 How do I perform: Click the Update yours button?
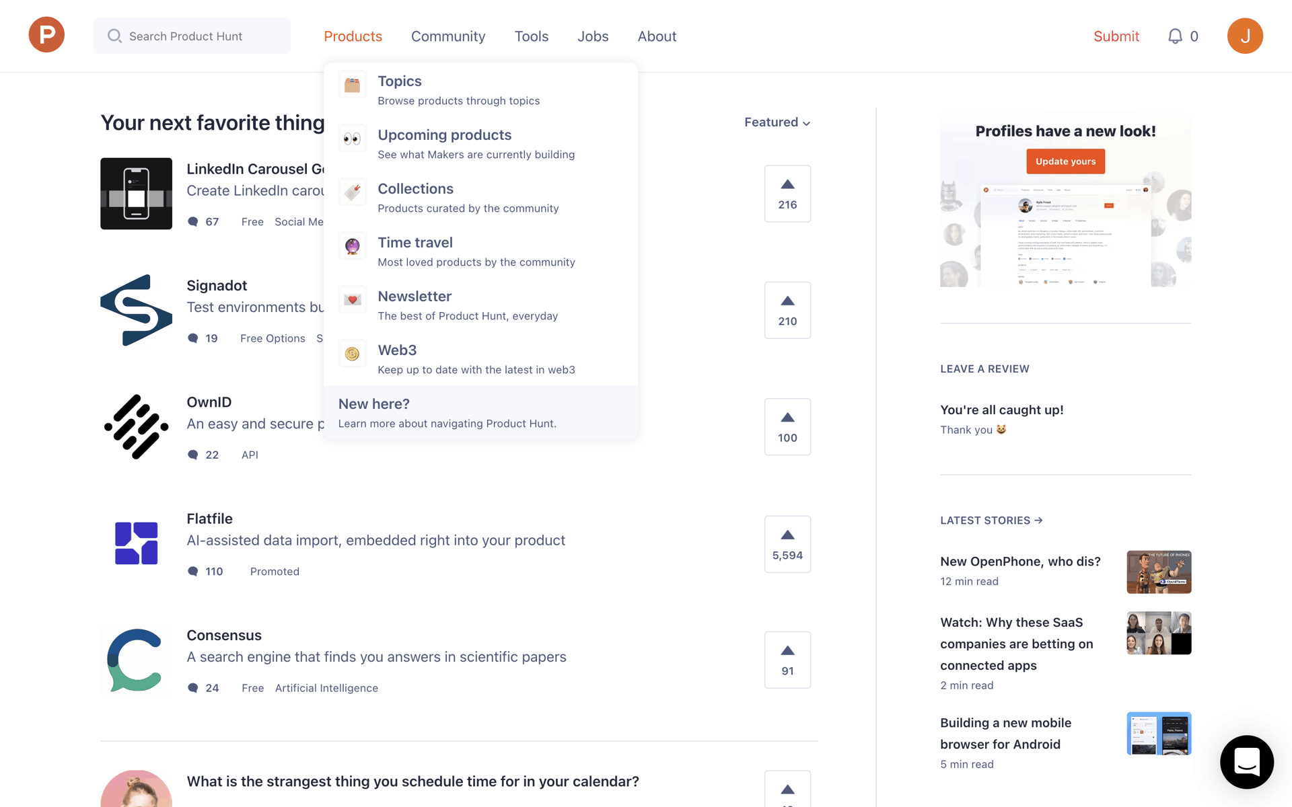tap(1065, 161)
